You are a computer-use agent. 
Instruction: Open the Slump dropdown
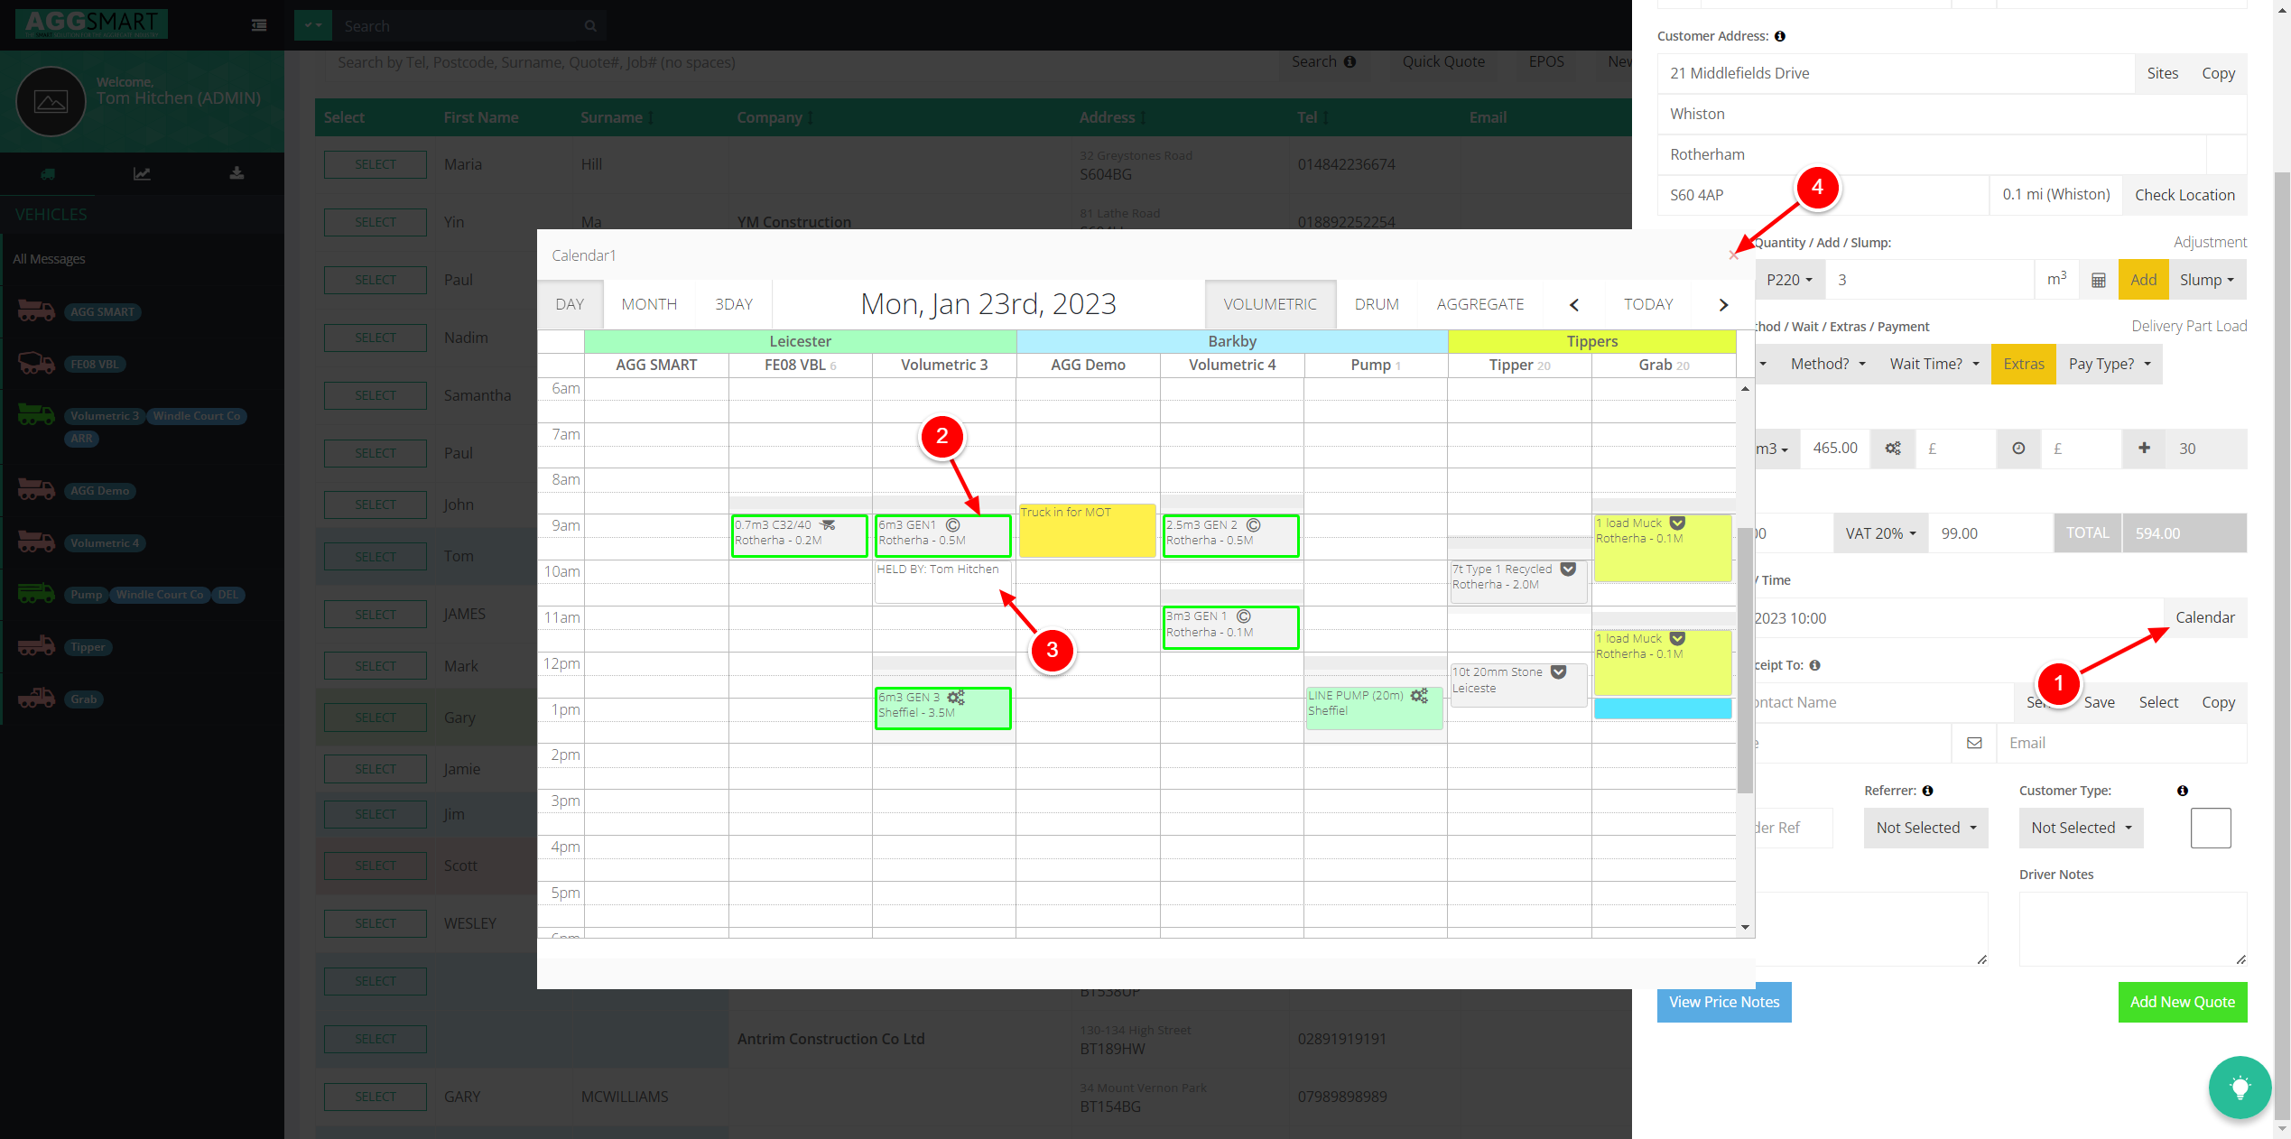[2207, 281]
